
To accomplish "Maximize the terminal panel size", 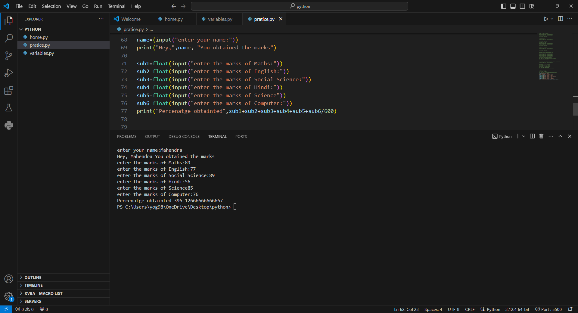I will (560, 136).
